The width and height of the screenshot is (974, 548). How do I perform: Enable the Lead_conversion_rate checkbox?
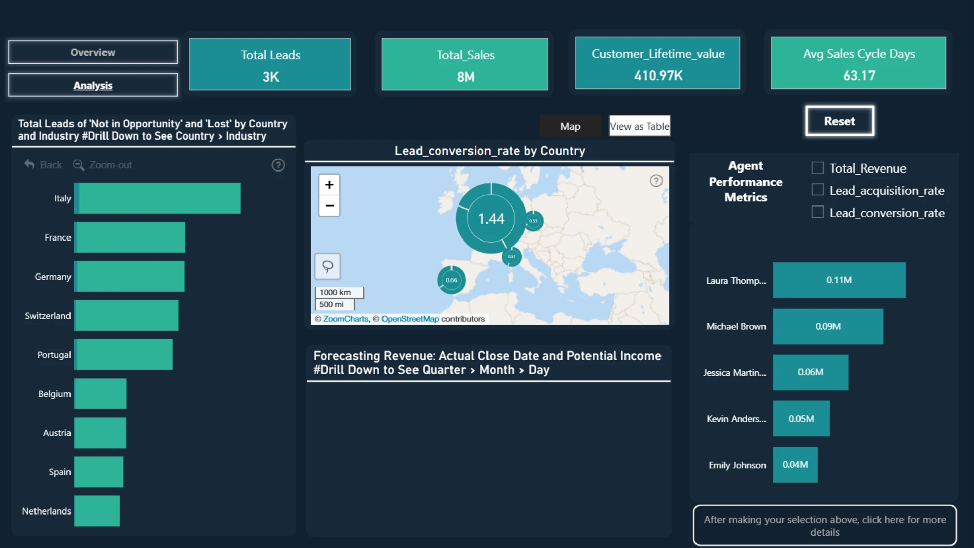click(817, 212)
